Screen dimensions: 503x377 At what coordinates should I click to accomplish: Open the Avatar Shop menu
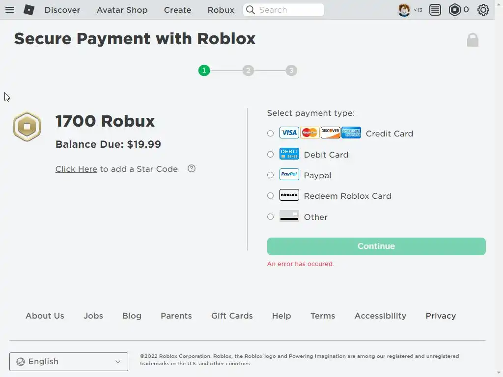coord(122,10)
